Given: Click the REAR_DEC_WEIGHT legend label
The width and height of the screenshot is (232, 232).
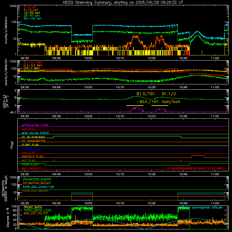Looking at the screenshot, I should click(x=36, y=191).
